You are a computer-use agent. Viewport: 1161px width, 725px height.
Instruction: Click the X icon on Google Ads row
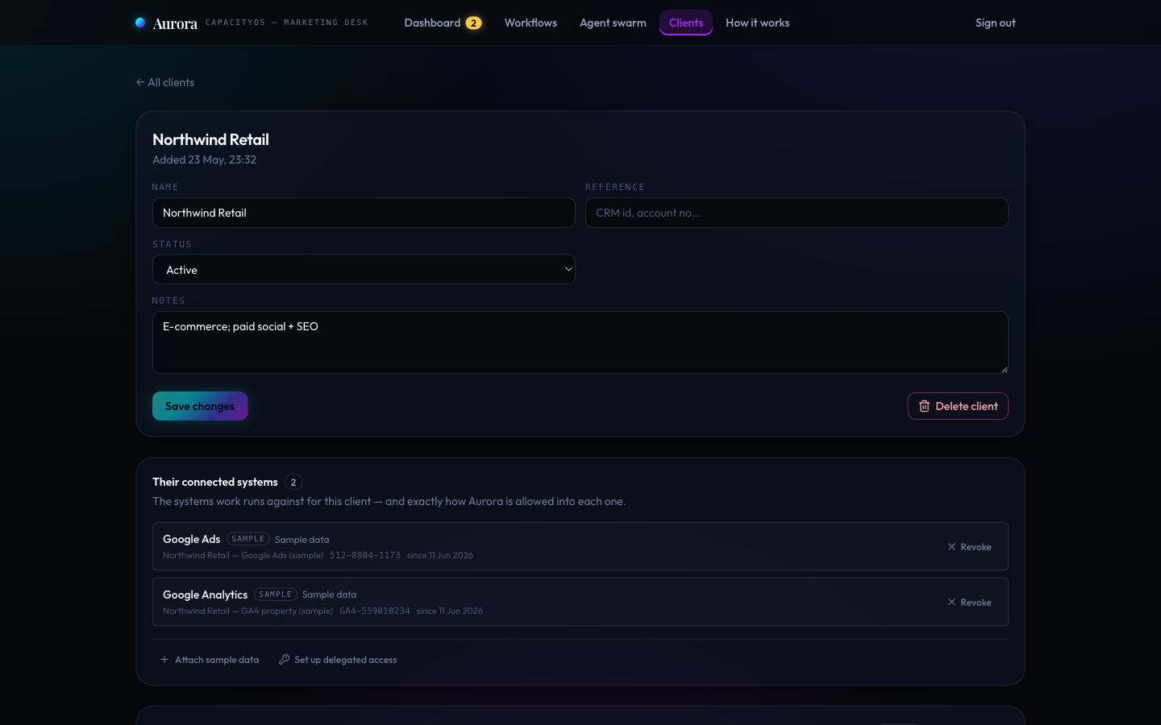(x=951, y=547)
